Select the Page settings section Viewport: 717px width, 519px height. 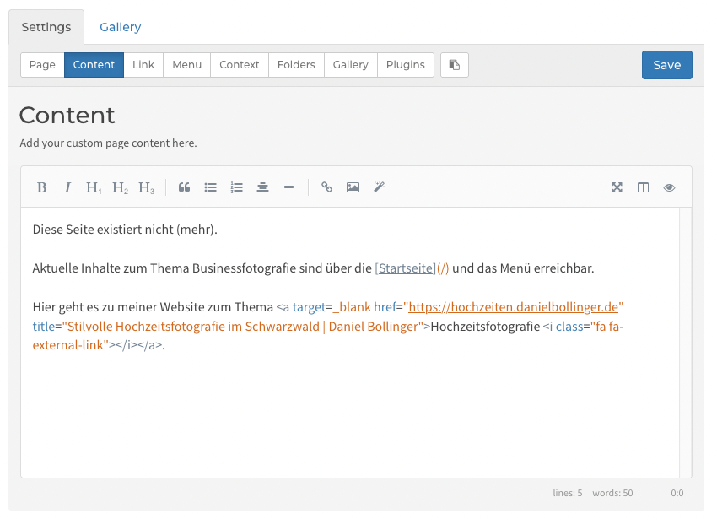[x=42, y=65]
